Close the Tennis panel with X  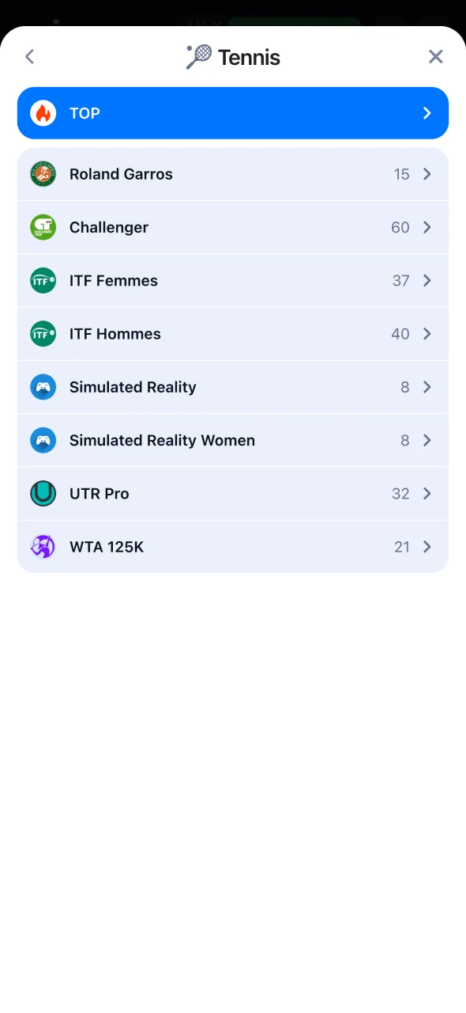click(x=435, y=57)
